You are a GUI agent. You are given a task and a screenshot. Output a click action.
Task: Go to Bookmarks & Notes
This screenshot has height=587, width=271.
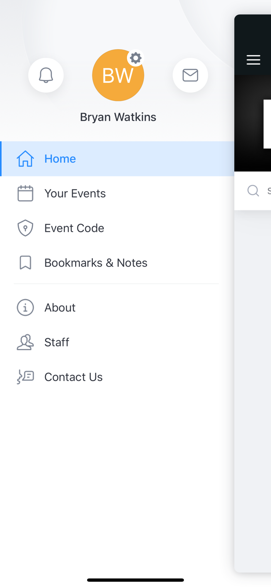tap(117, 263)
